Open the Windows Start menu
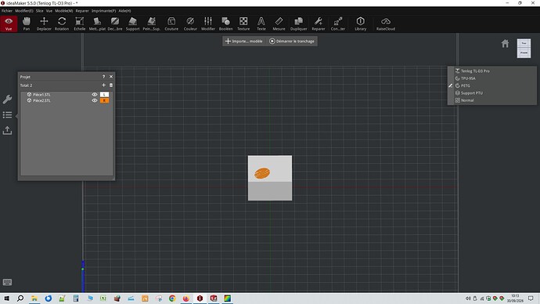This screenshot has width=540, height=304. [6, 299]
